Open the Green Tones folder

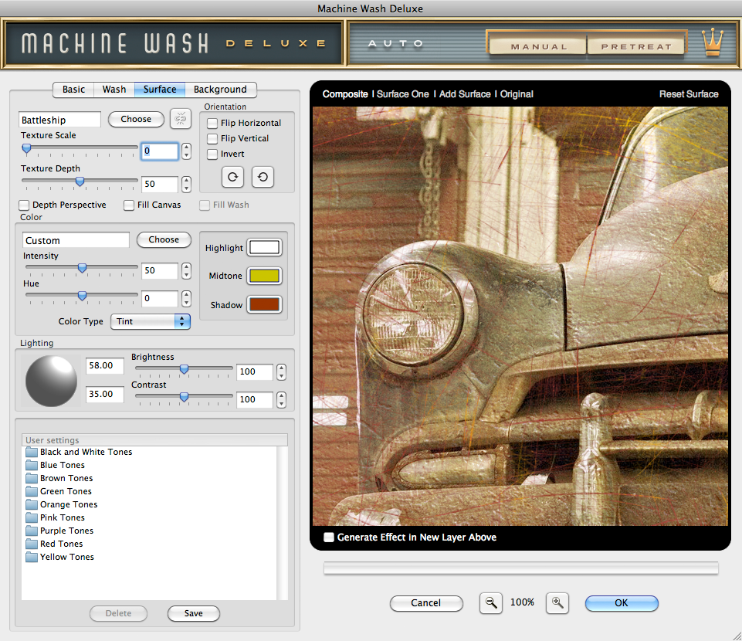(58, 491)
